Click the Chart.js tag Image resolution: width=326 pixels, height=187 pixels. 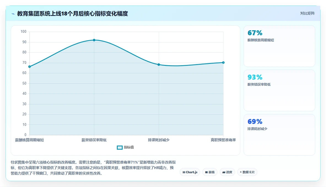[x=190, y=172]
